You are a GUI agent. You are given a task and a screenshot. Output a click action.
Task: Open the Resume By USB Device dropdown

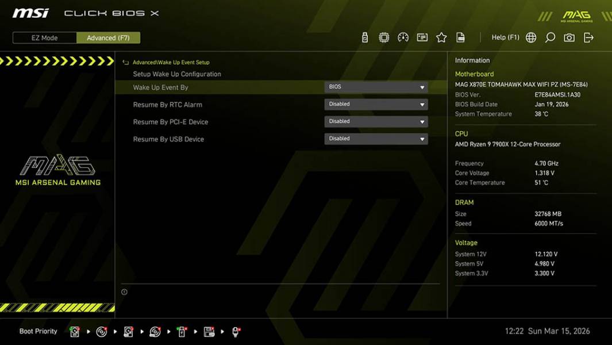tap(423, 139)
